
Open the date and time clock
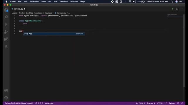click(x=157, y=2)
